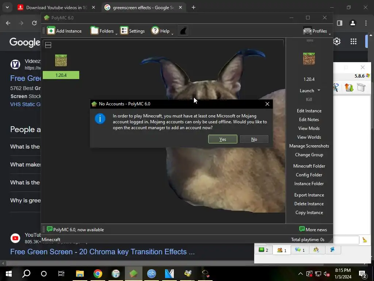Close the No Accounts dialog
374x281 pixels.
[267, 104]
